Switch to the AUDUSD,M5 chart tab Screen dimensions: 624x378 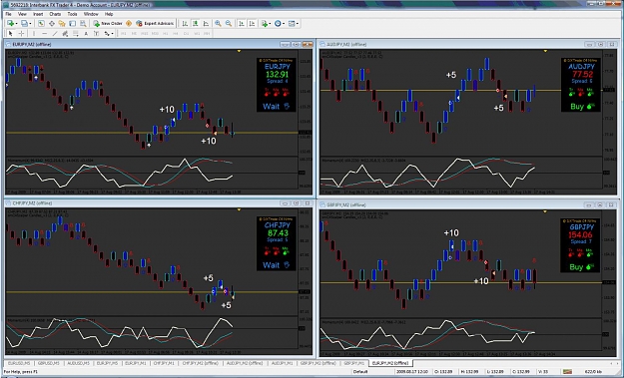[78, 363]
